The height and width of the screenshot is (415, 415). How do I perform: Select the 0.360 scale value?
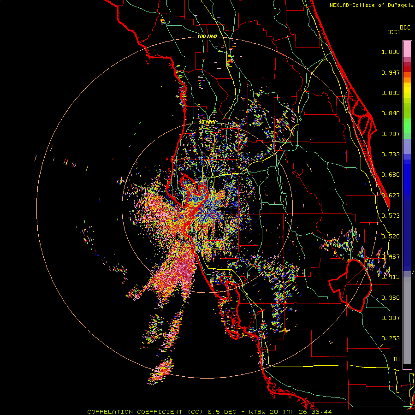coord(391,298)
